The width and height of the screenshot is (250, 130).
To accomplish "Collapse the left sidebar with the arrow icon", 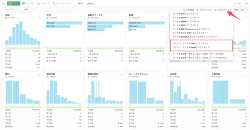I will (x=3, y=3).
